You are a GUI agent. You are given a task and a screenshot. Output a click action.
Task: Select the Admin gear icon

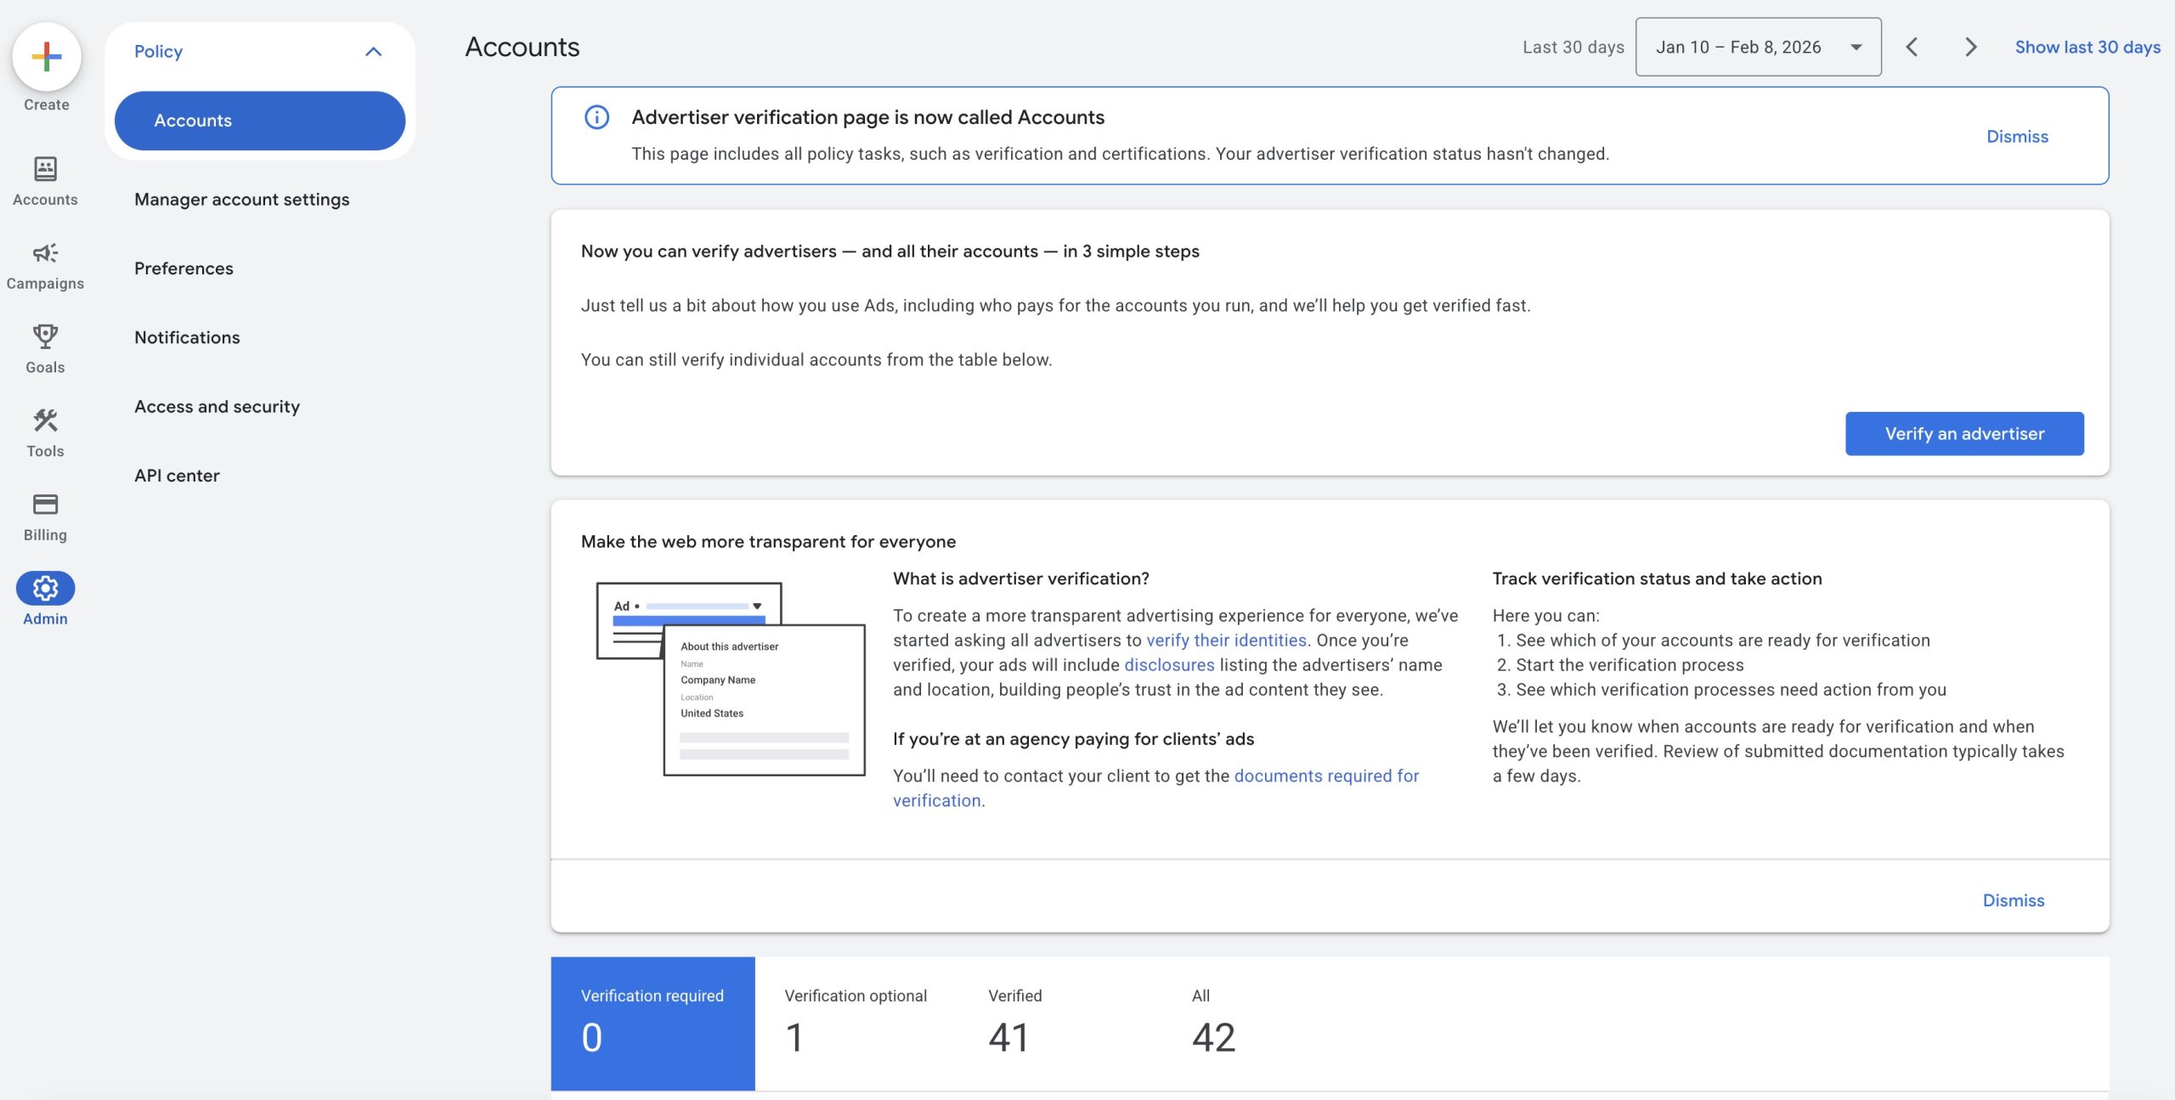click(x=45, y=588)
